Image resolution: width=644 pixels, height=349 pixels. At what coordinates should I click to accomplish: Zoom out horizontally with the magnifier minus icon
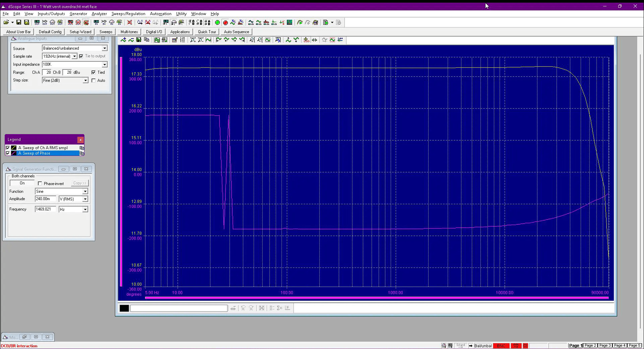201,40
